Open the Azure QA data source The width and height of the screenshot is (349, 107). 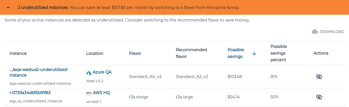tap(102, 72)
